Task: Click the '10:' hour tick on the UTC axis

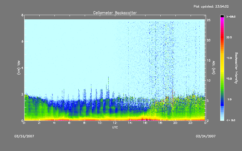Action: [100, 123]
